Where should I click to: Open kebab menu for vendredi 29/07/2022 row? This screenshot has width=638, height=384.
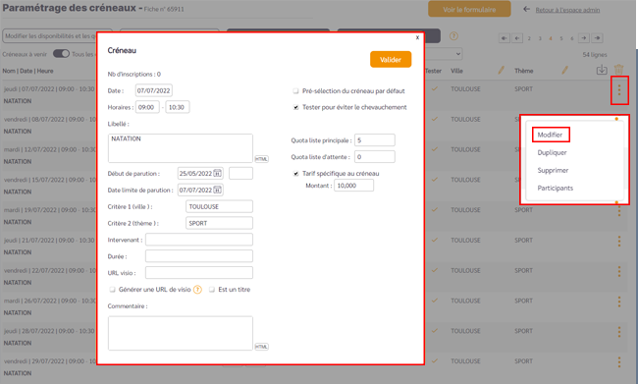pos(619,362)
